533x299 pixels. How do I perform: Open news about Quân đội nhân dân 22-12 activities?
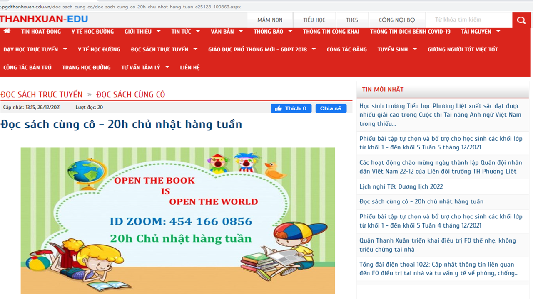point(441,167)
